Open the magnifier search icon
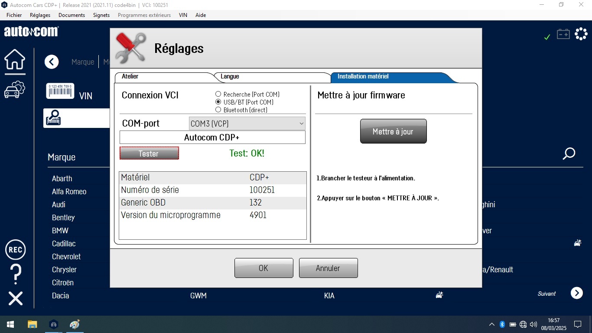592x333 pixels. tap(569, 153)
